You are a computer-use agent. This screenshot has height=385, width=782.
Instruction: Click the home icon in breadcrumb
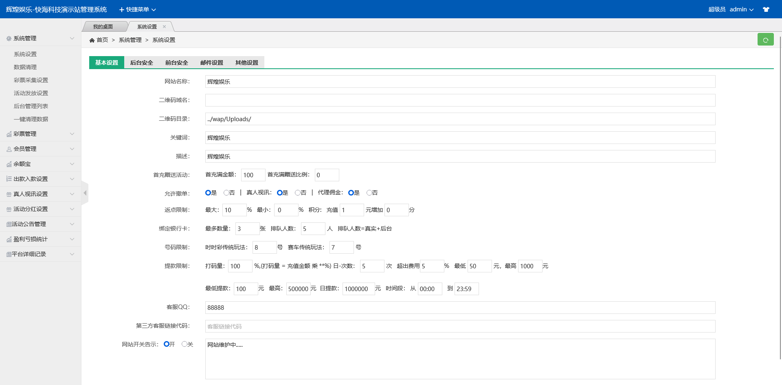92,40
